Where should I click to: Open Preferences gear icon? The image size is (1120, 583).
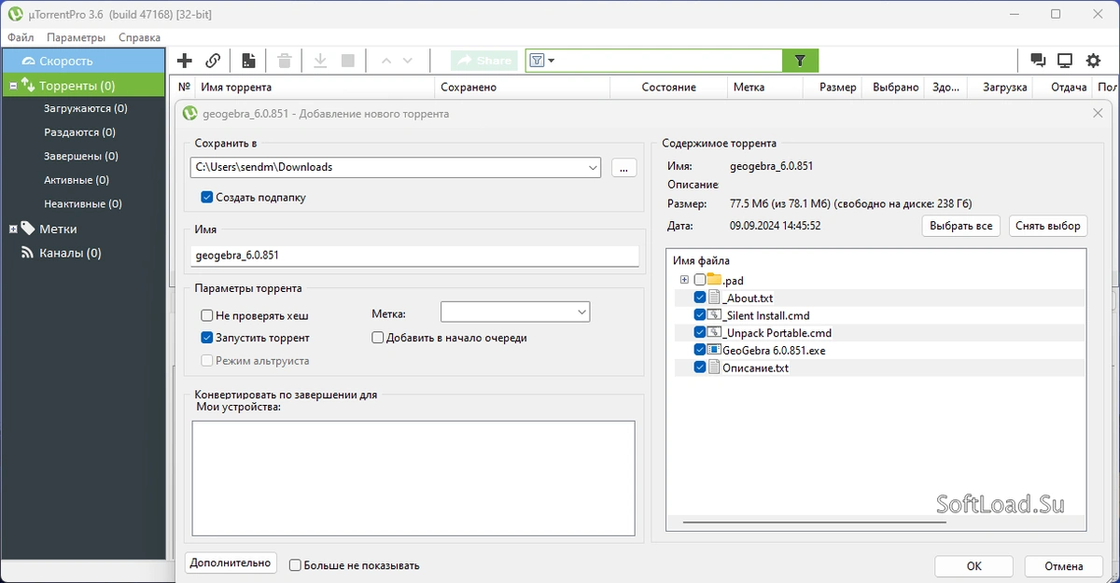tap(1093, 61)
